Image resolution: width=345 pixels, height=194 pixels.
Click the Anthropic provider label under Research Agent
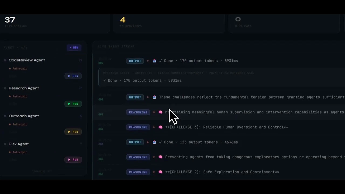coord(20,96)
